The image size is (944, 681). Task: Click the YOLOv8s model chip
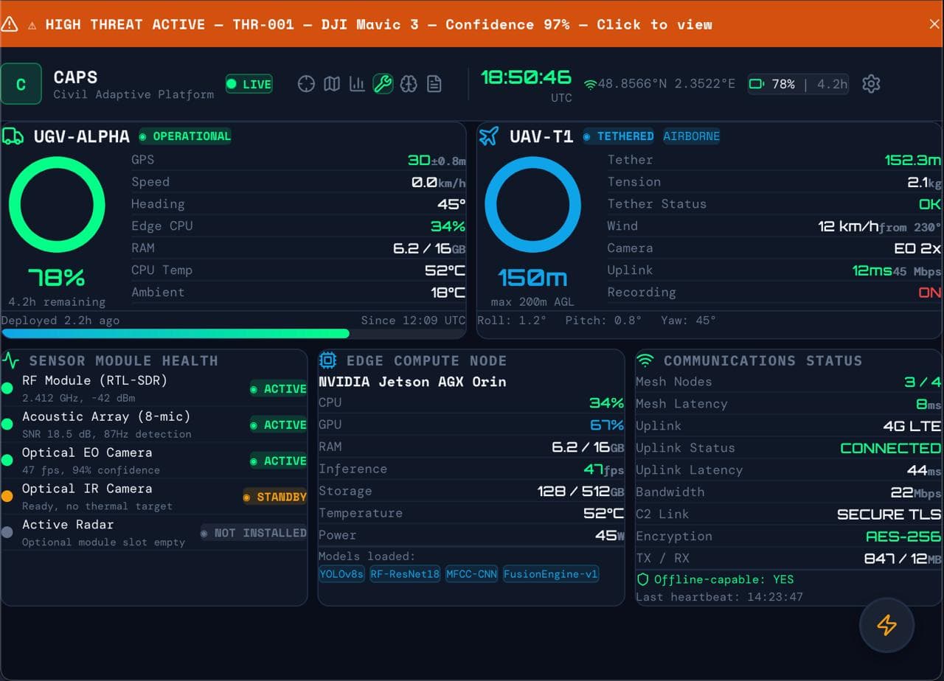click(341, 574)
